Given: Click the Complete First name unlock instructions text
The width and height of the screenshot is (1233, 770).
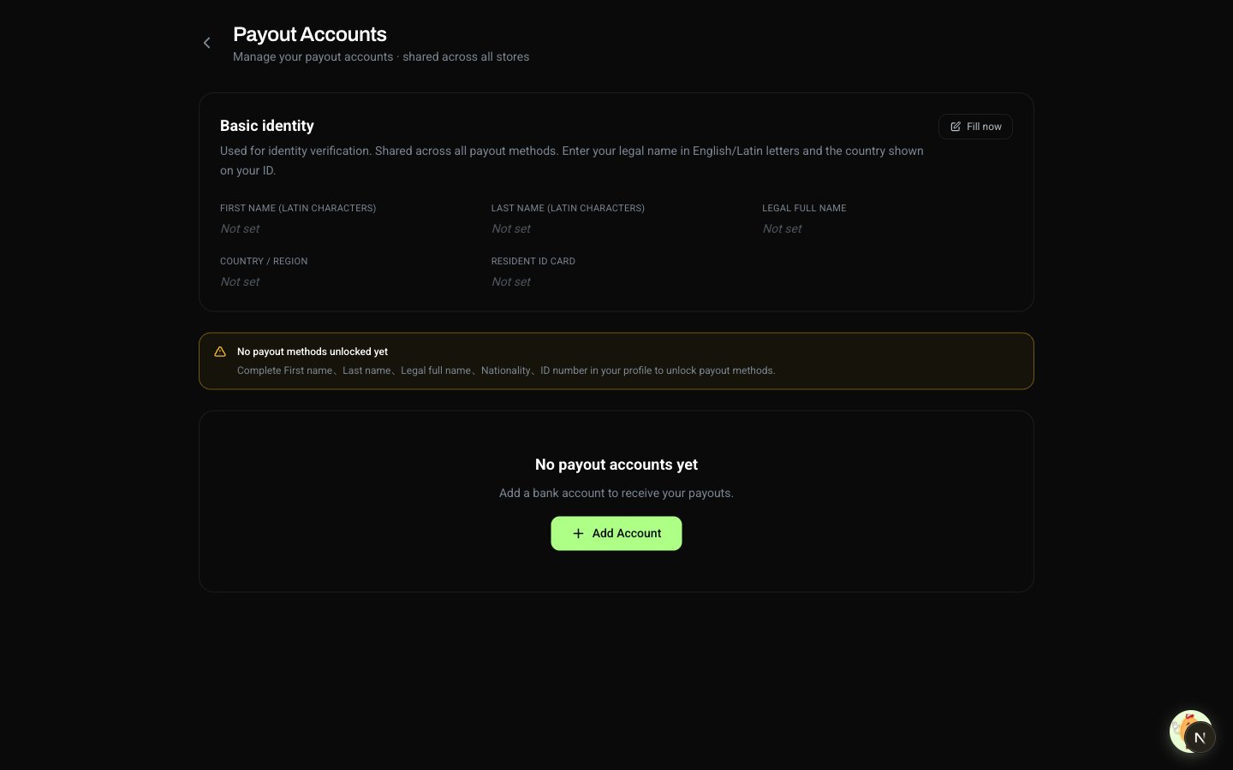Looking at the screenshot, I should pos(506,370).
